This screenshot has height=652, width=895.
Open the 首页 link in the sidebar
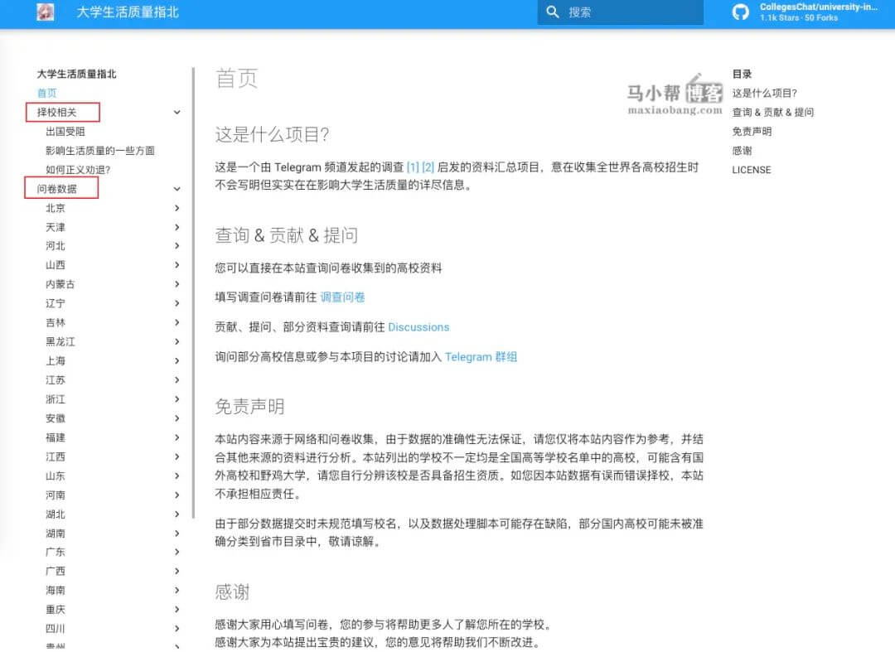tap(46, 93)
